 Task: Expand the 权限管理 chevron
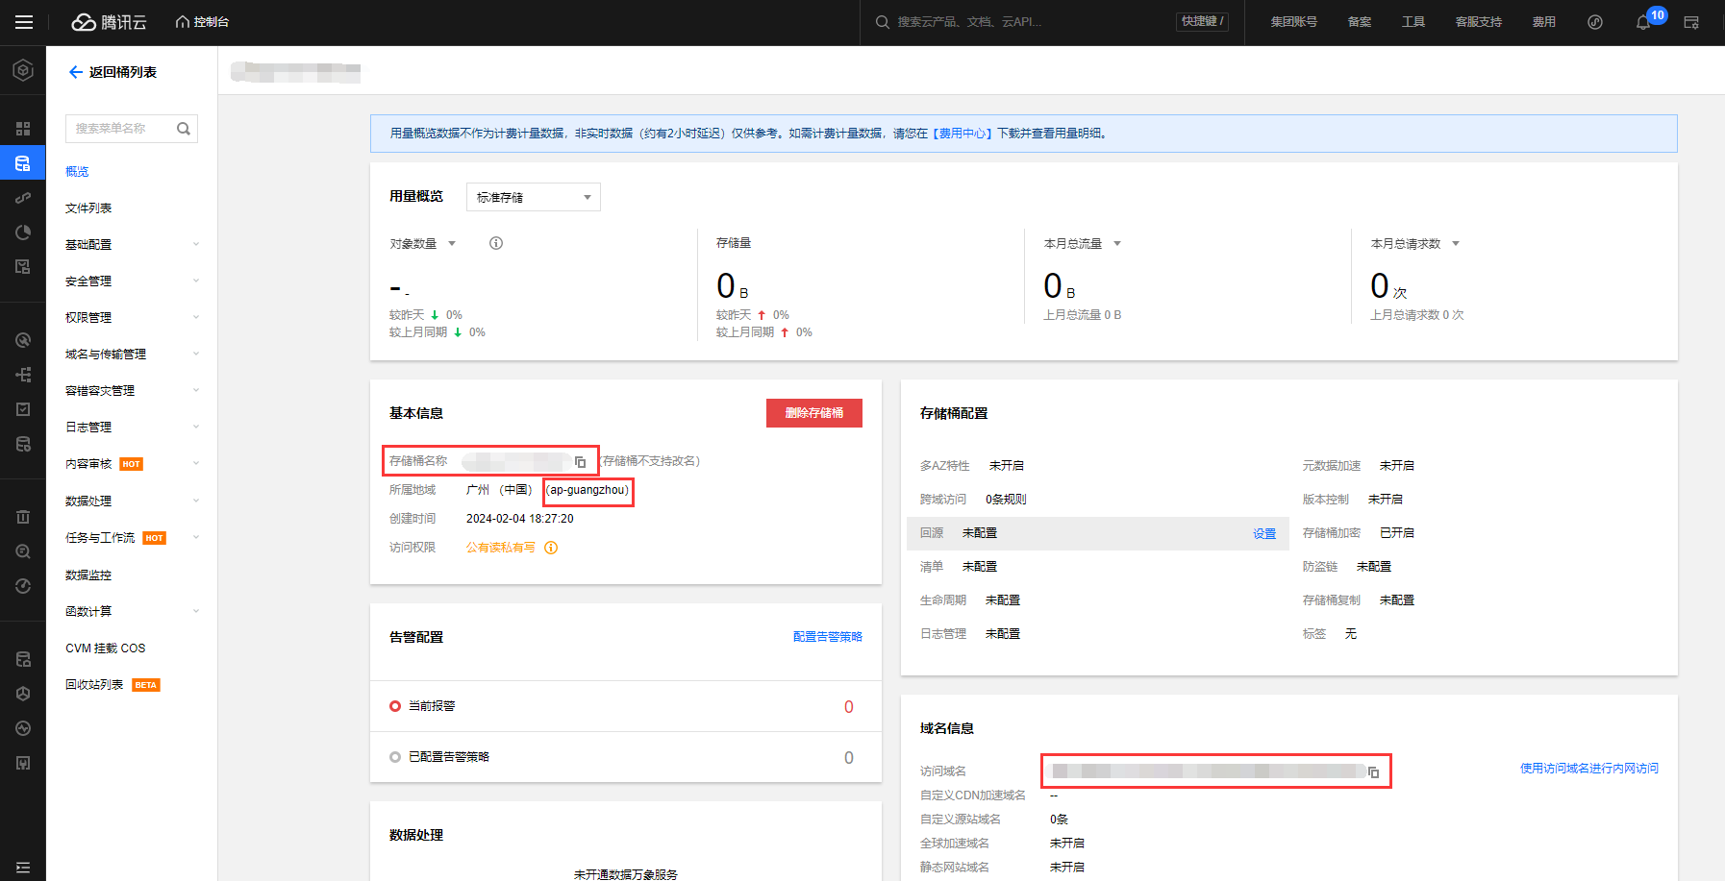196,317
